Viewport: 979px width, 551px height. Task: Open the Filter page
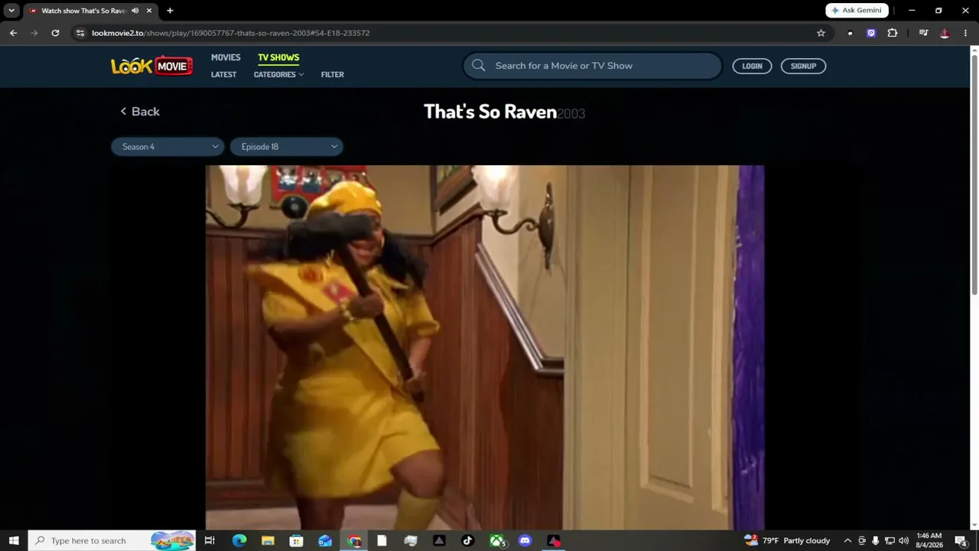pos(333,74)
